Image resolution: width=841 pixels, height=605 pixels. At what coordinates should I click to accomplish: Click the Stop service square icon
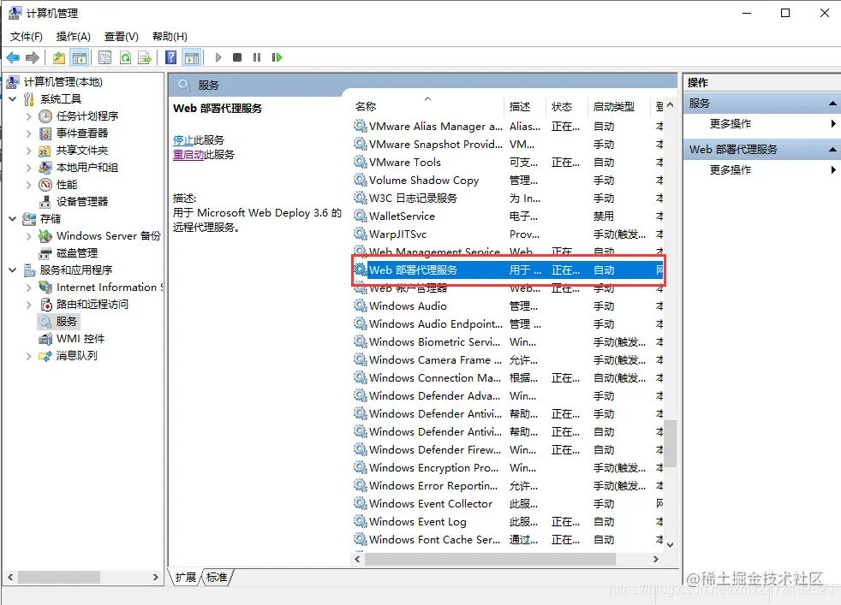(237, 57)
